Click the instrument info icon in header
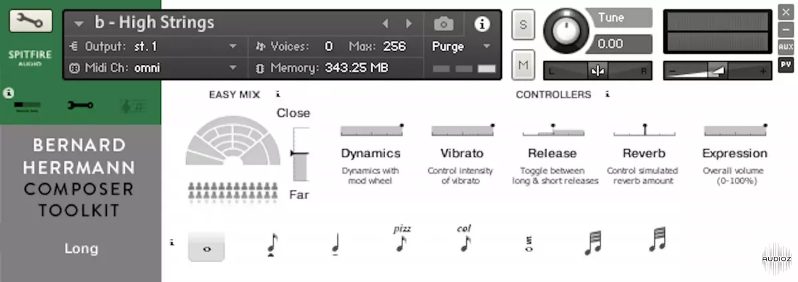Image resolution: width=798 pixels, height=282 pixels. [481, 24]
